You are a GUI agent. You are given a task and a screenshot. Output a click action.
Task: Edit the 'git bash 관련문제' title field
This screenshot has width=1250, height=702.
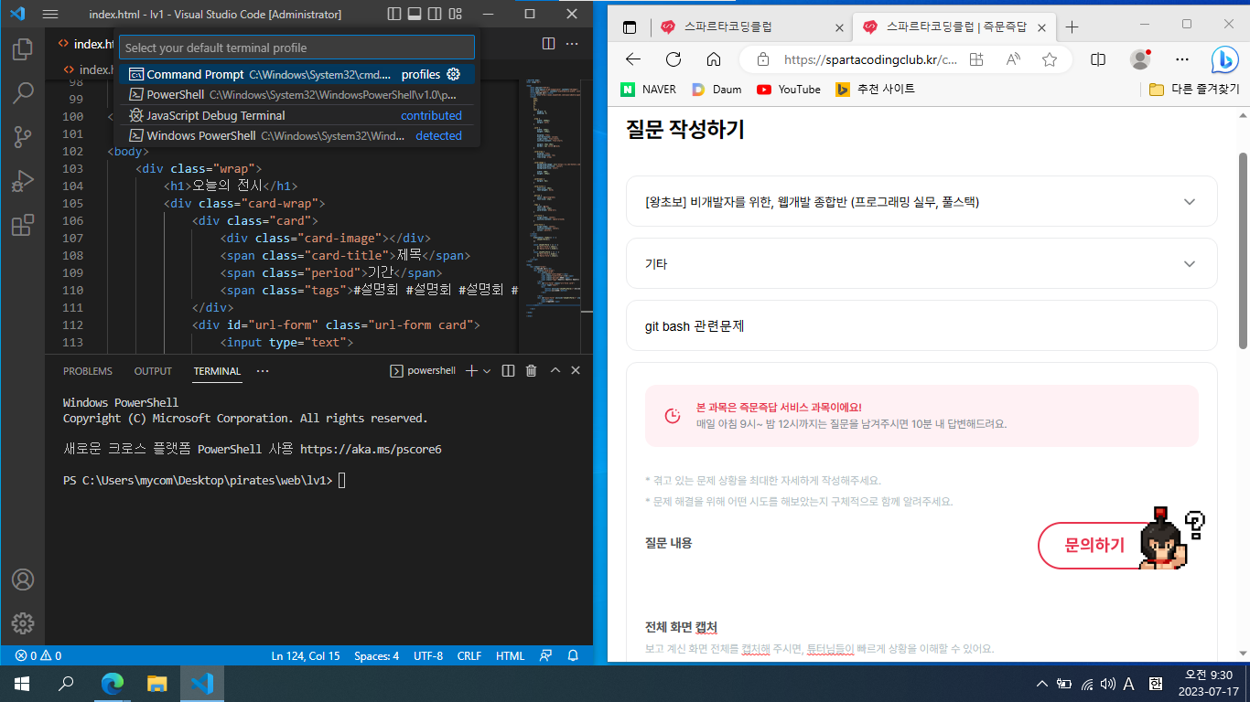[921, 325]
